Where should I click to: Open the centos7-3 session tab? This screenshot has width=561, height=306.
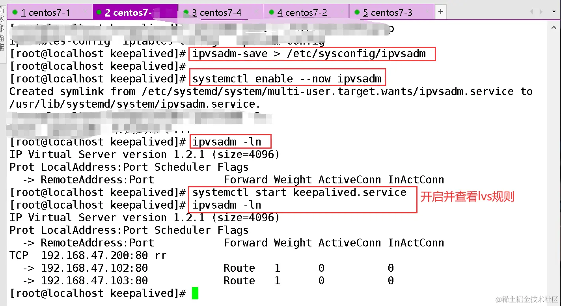click(392, 12)
